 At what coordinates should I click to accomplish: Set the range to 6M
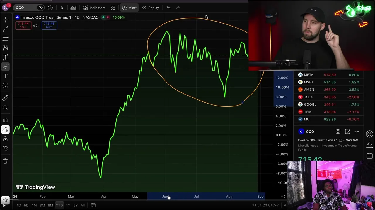[x=50, y=205]
